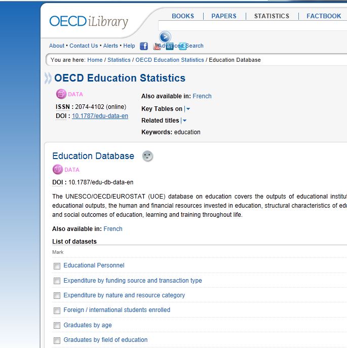Image resolution: width=347 pixels, height=348 pixels.
Task: Click the gray face icon beside Education Database
Action: (147, 156)
